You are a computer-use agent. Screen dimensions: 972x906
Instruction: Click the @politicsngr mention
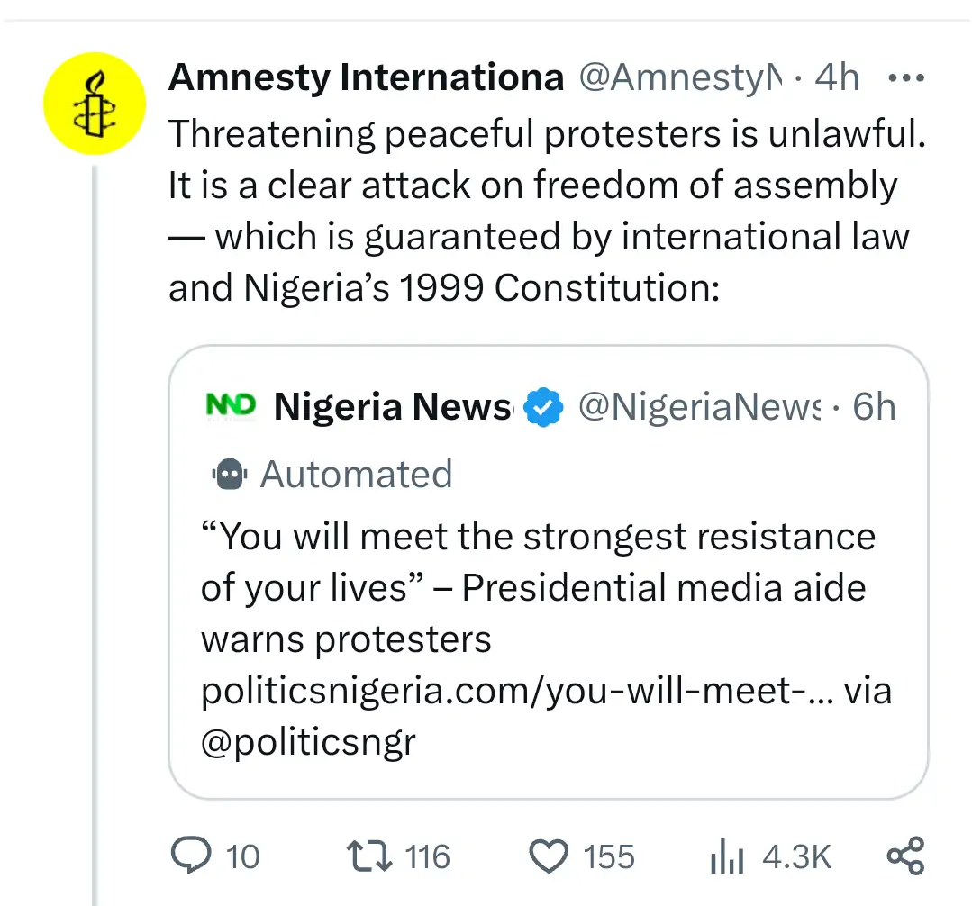308,742
